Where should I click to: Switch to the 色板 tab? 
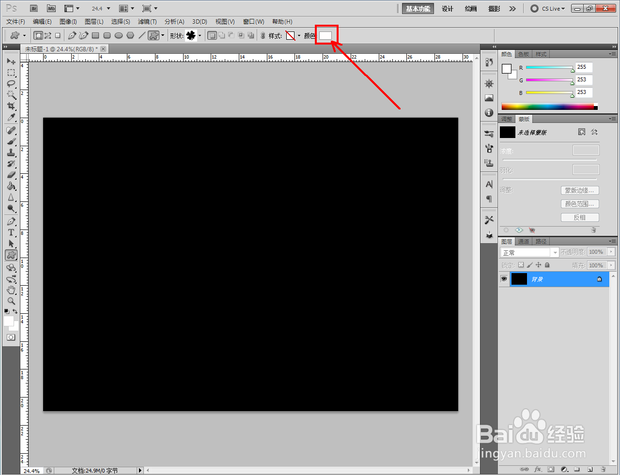(x=524, y=54)
